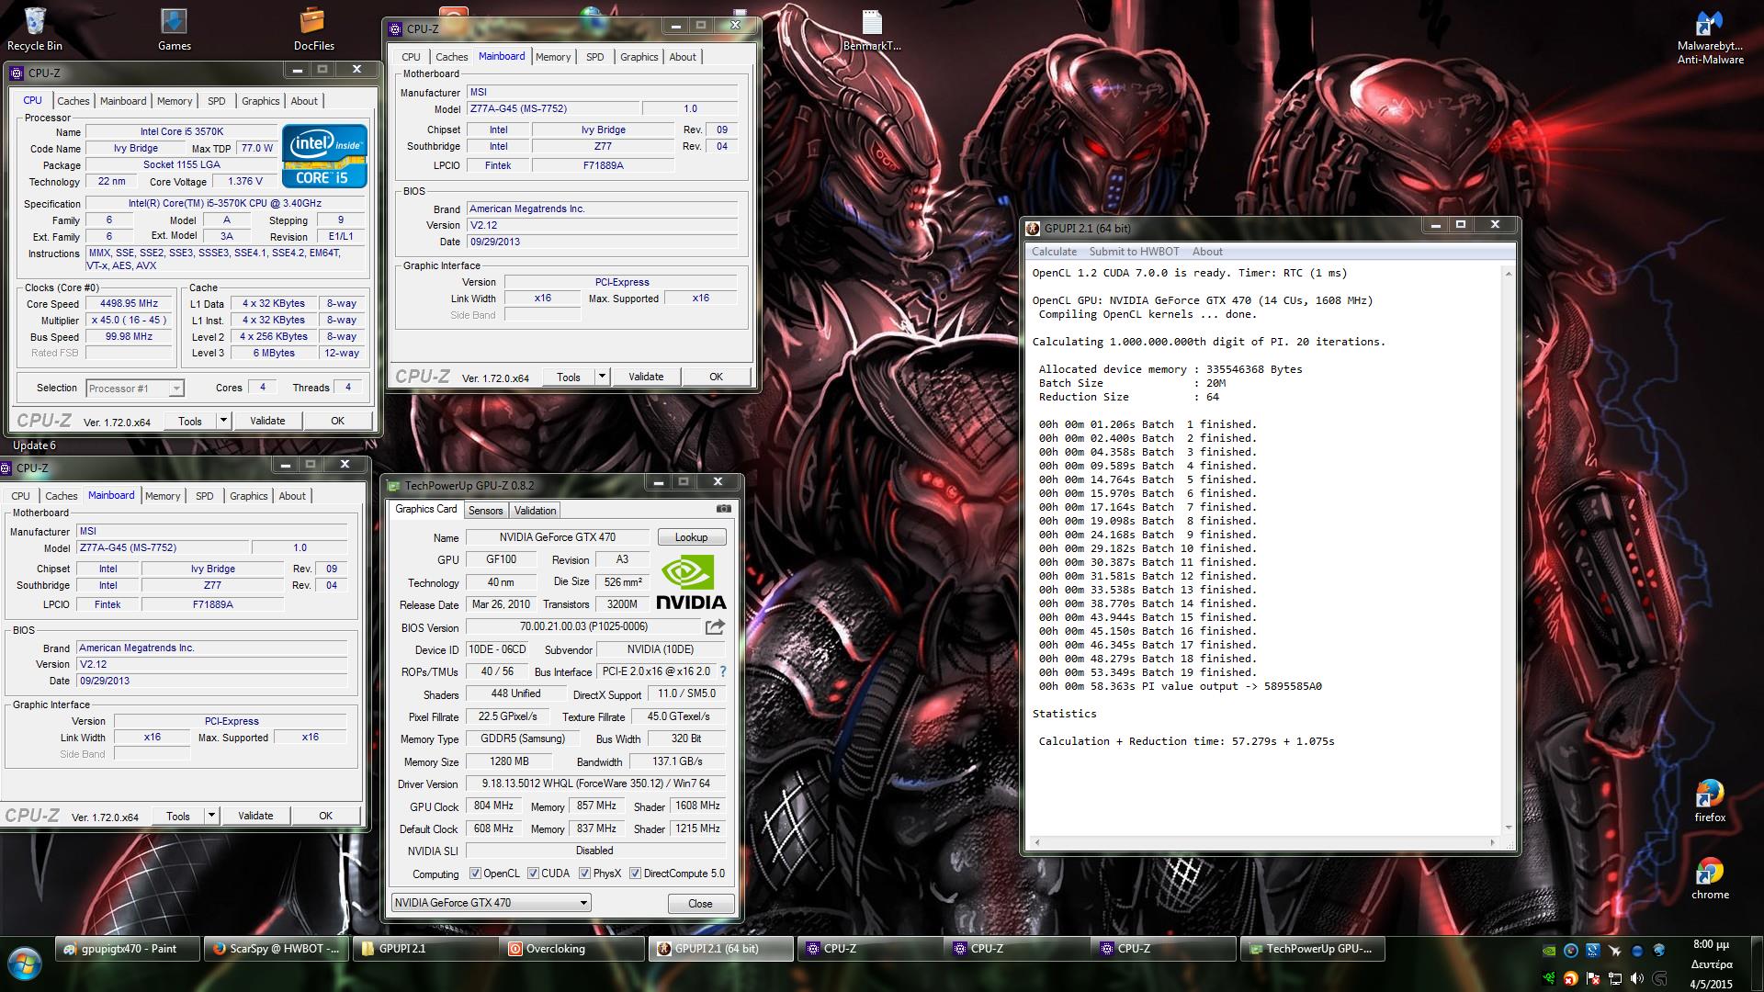Click the 'Batch 19 finished.' line in GPUPI

(x=1148, y=672)
